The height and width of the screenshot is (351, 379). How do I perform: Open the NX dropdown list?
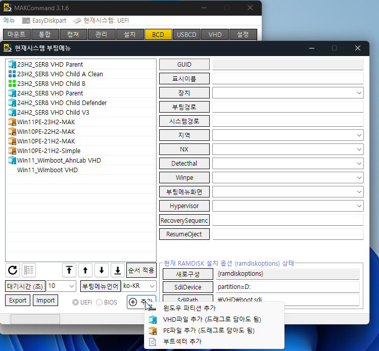pos(359,149)
